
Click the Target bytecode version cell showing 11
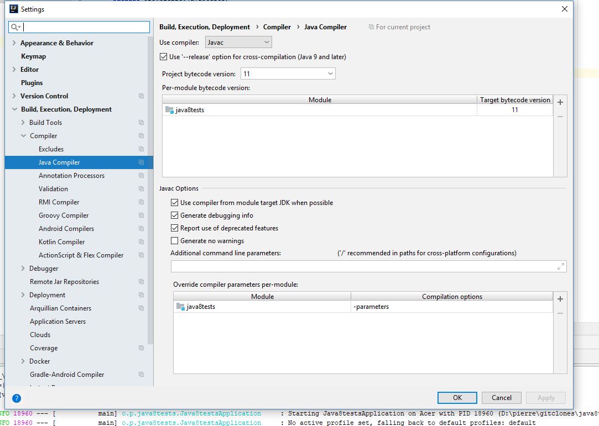click(x=514, y=110)
